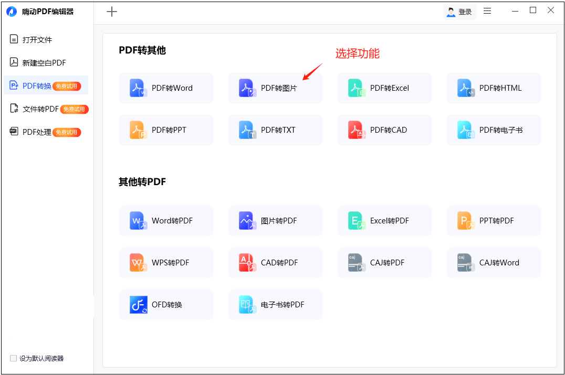Open the WPS转PDF converter icon
The height and width of the screenshot is (375, 565).
click(x=139, y=263)
